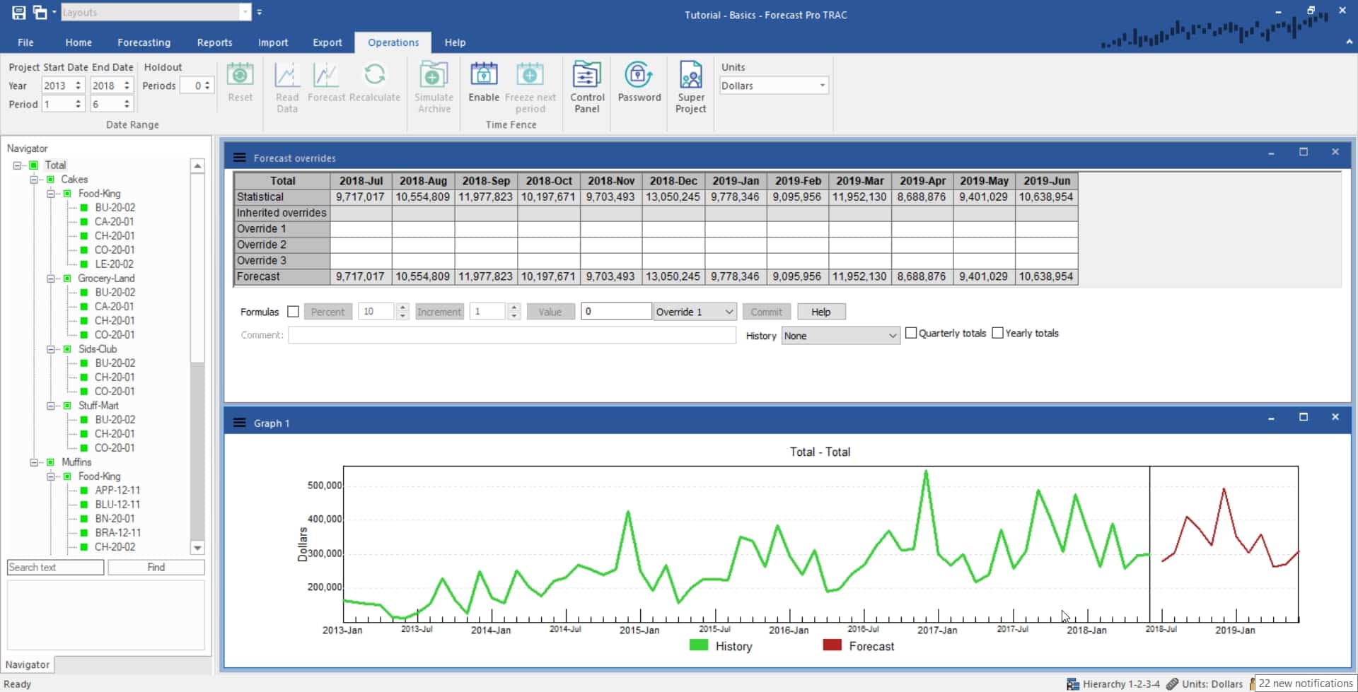Click the Save icon in the title bar

[x=18, y=12]
